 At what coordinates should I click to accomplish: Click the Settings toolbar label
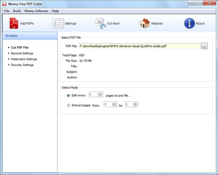(x=71, y=24)
